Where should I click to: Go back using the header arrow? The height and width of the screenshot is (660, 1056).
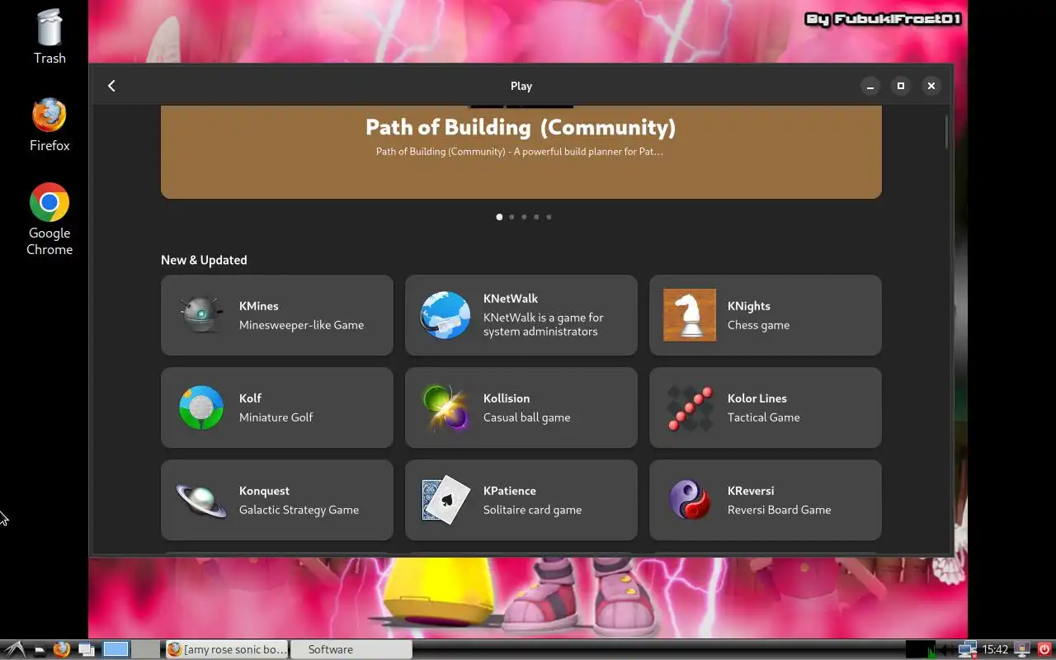(111, 86)
